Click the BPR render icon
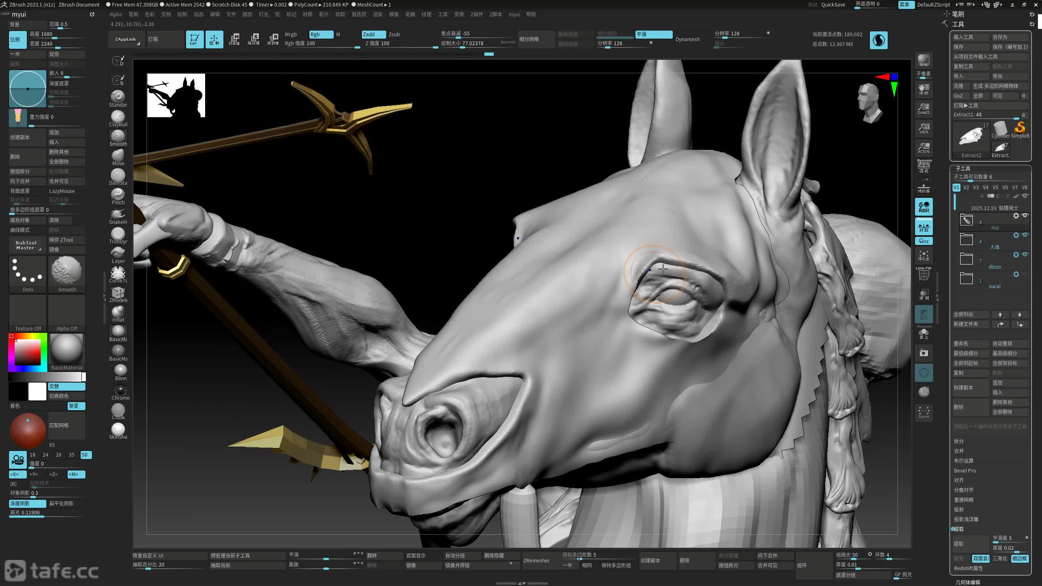The width and height of the screenshot is (1042, 586). coord(924,60)
